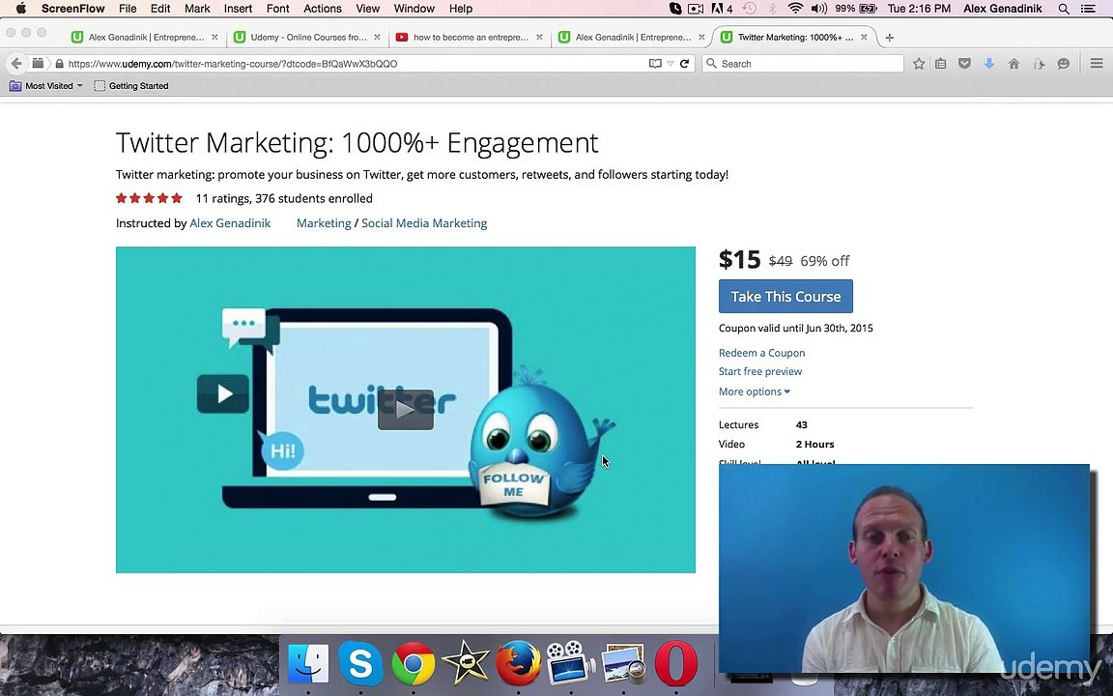This screenshot has width=1113, height=696.
Task: Open Most Visited bookmarks dropdown
Action: pyautogui.click(x=46, y=85)
